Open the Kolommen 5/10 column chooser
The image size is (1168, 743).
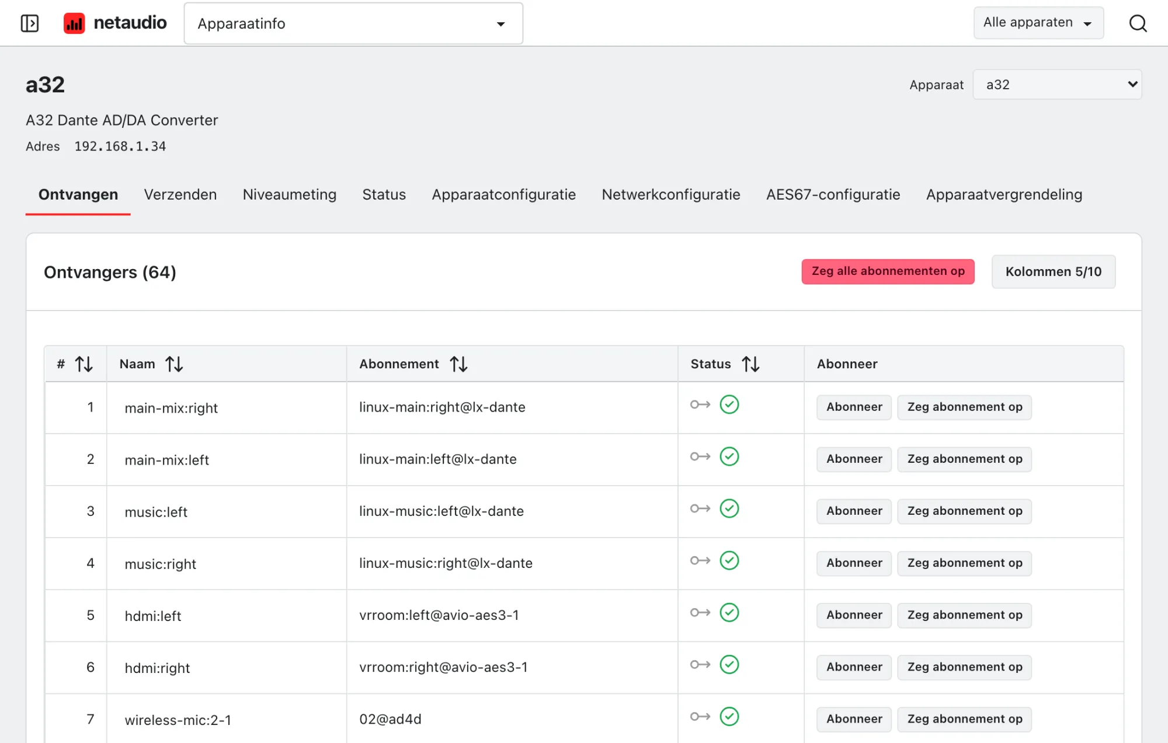coord(1054,271)
